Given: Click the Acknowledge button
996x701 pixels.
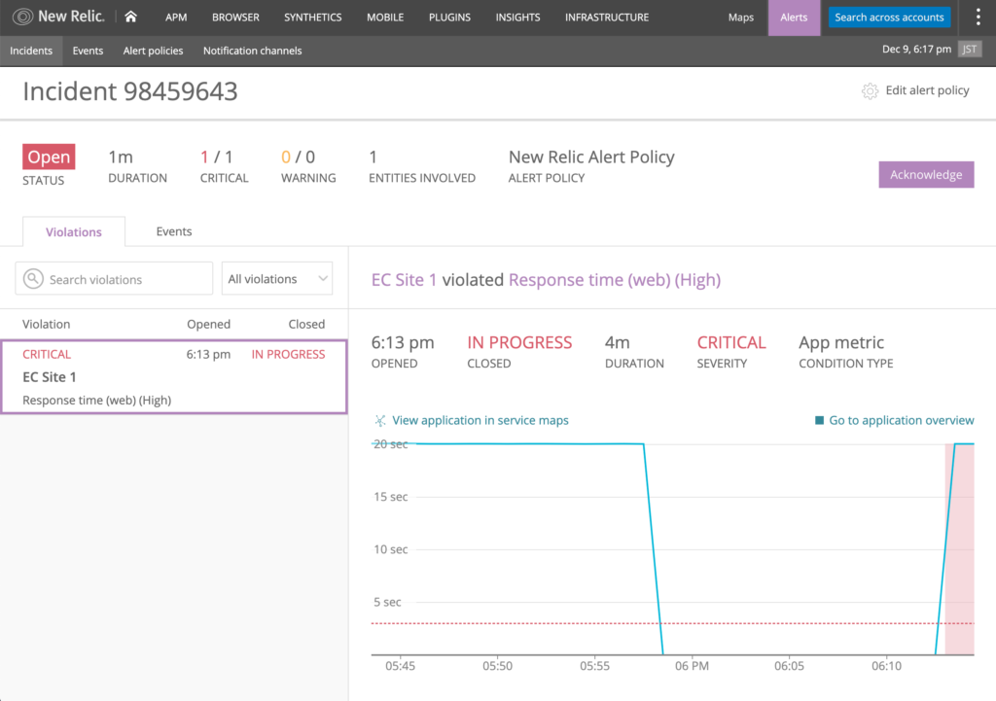Looking at the screenshot, I should coord(926,175).
